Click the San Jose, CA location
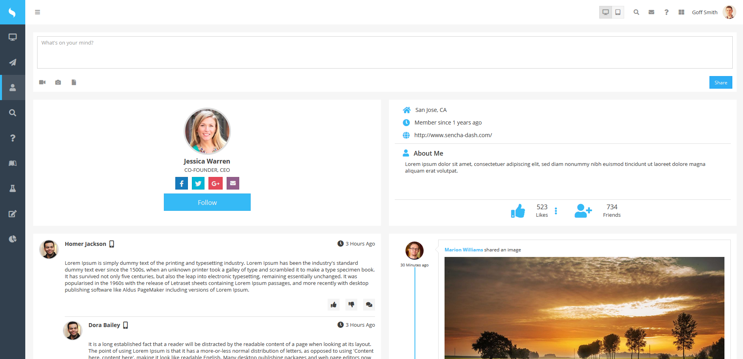Viewport: 743px width, 359px height. (431, 110)
